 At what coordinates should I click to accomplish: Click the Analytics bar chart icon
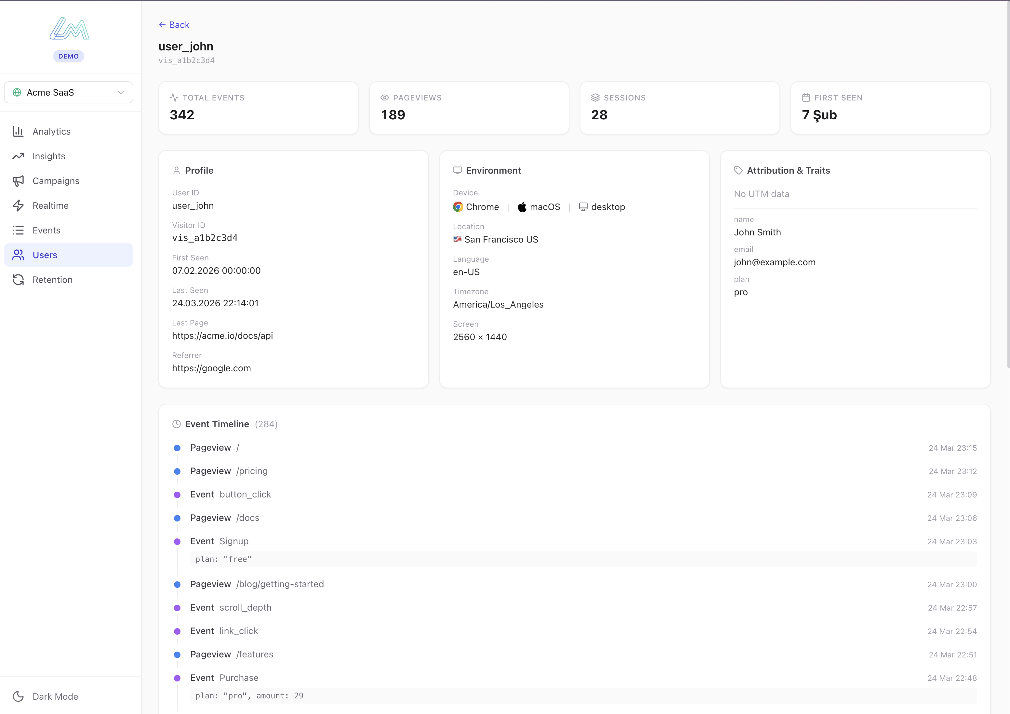18,132
